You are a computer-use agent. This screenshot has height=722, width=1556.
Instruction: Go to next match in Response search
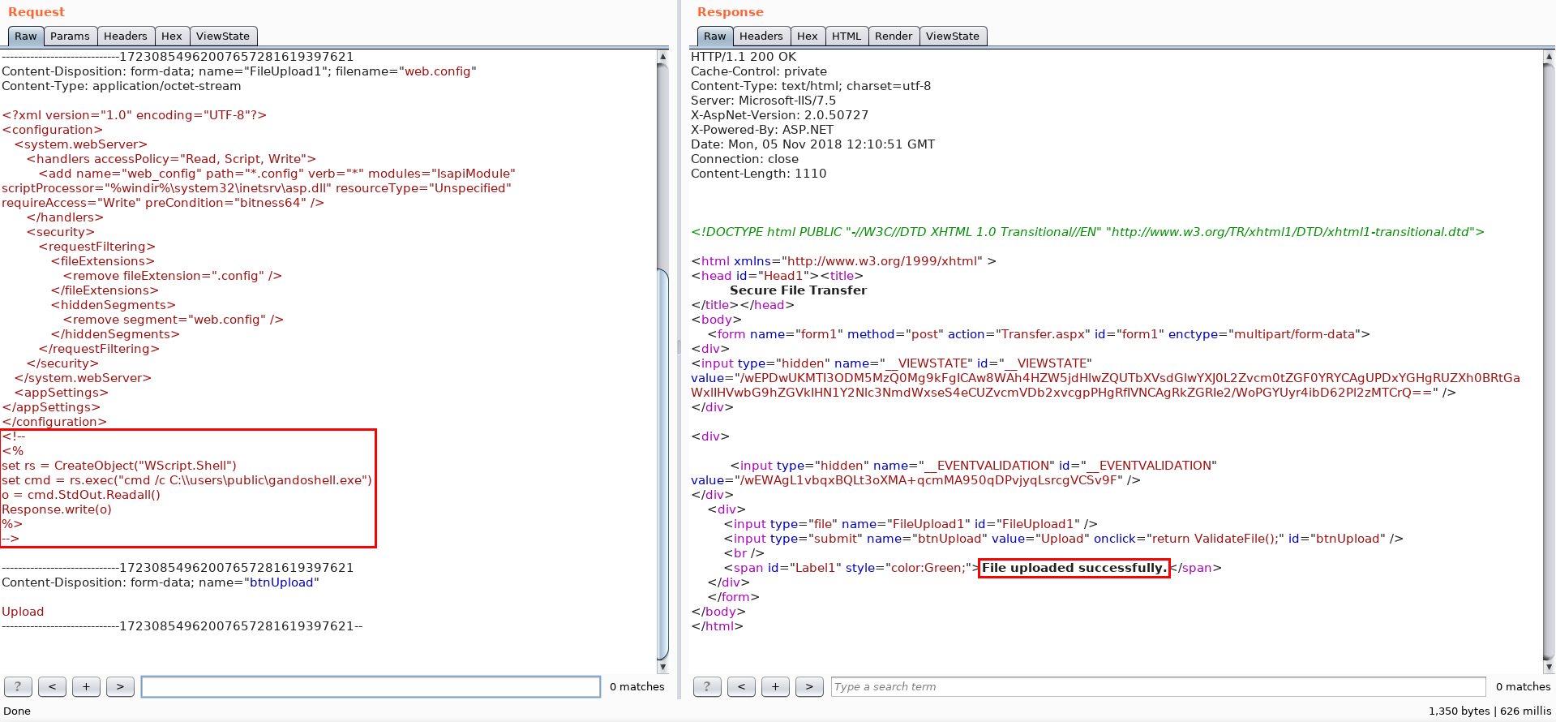pos(809,687)
